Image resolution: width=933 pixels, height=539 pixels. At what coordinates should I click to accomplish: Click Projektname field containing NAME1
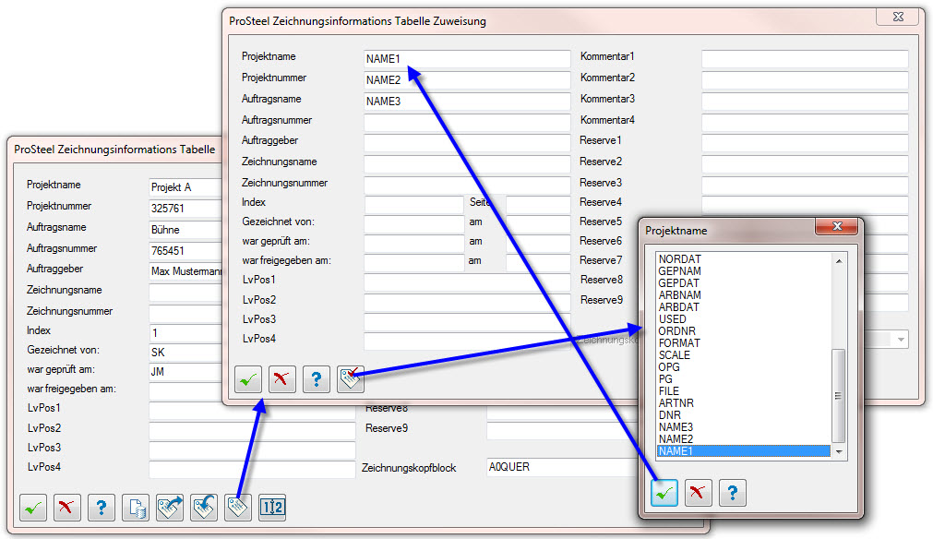pos(467,59)
